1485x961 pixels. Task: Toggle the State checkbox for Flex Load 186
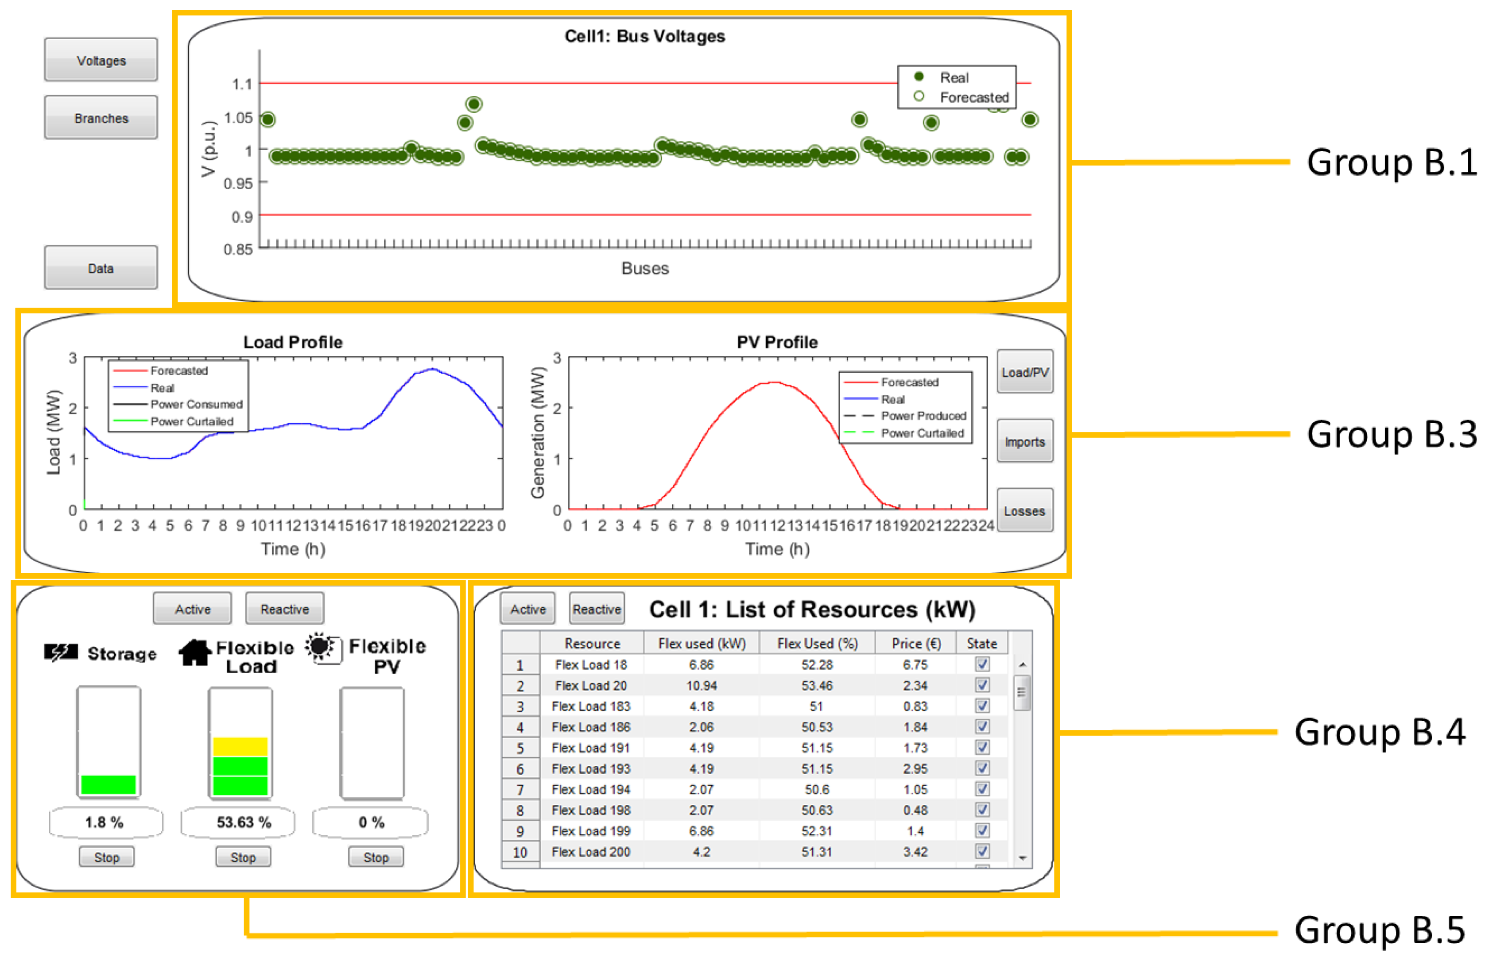(x=982, y=726)
